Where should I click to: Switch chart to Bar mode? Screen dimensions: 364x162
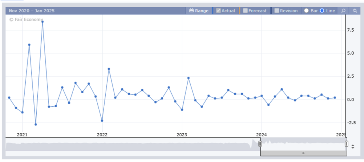306,11
